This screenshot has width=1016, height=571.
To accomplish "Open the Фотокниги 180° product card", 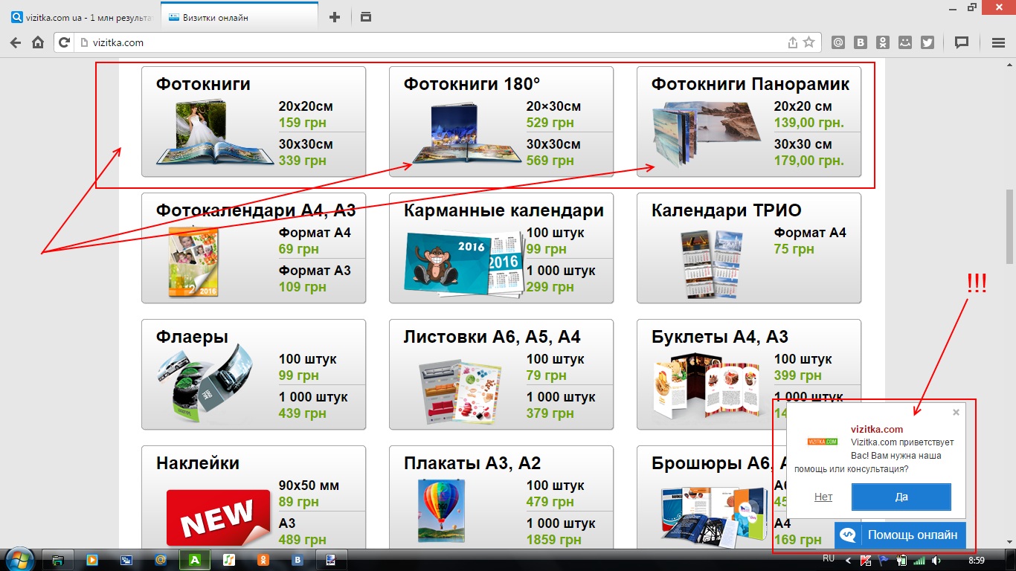I will pyautogui.click(x=501, y=122).
